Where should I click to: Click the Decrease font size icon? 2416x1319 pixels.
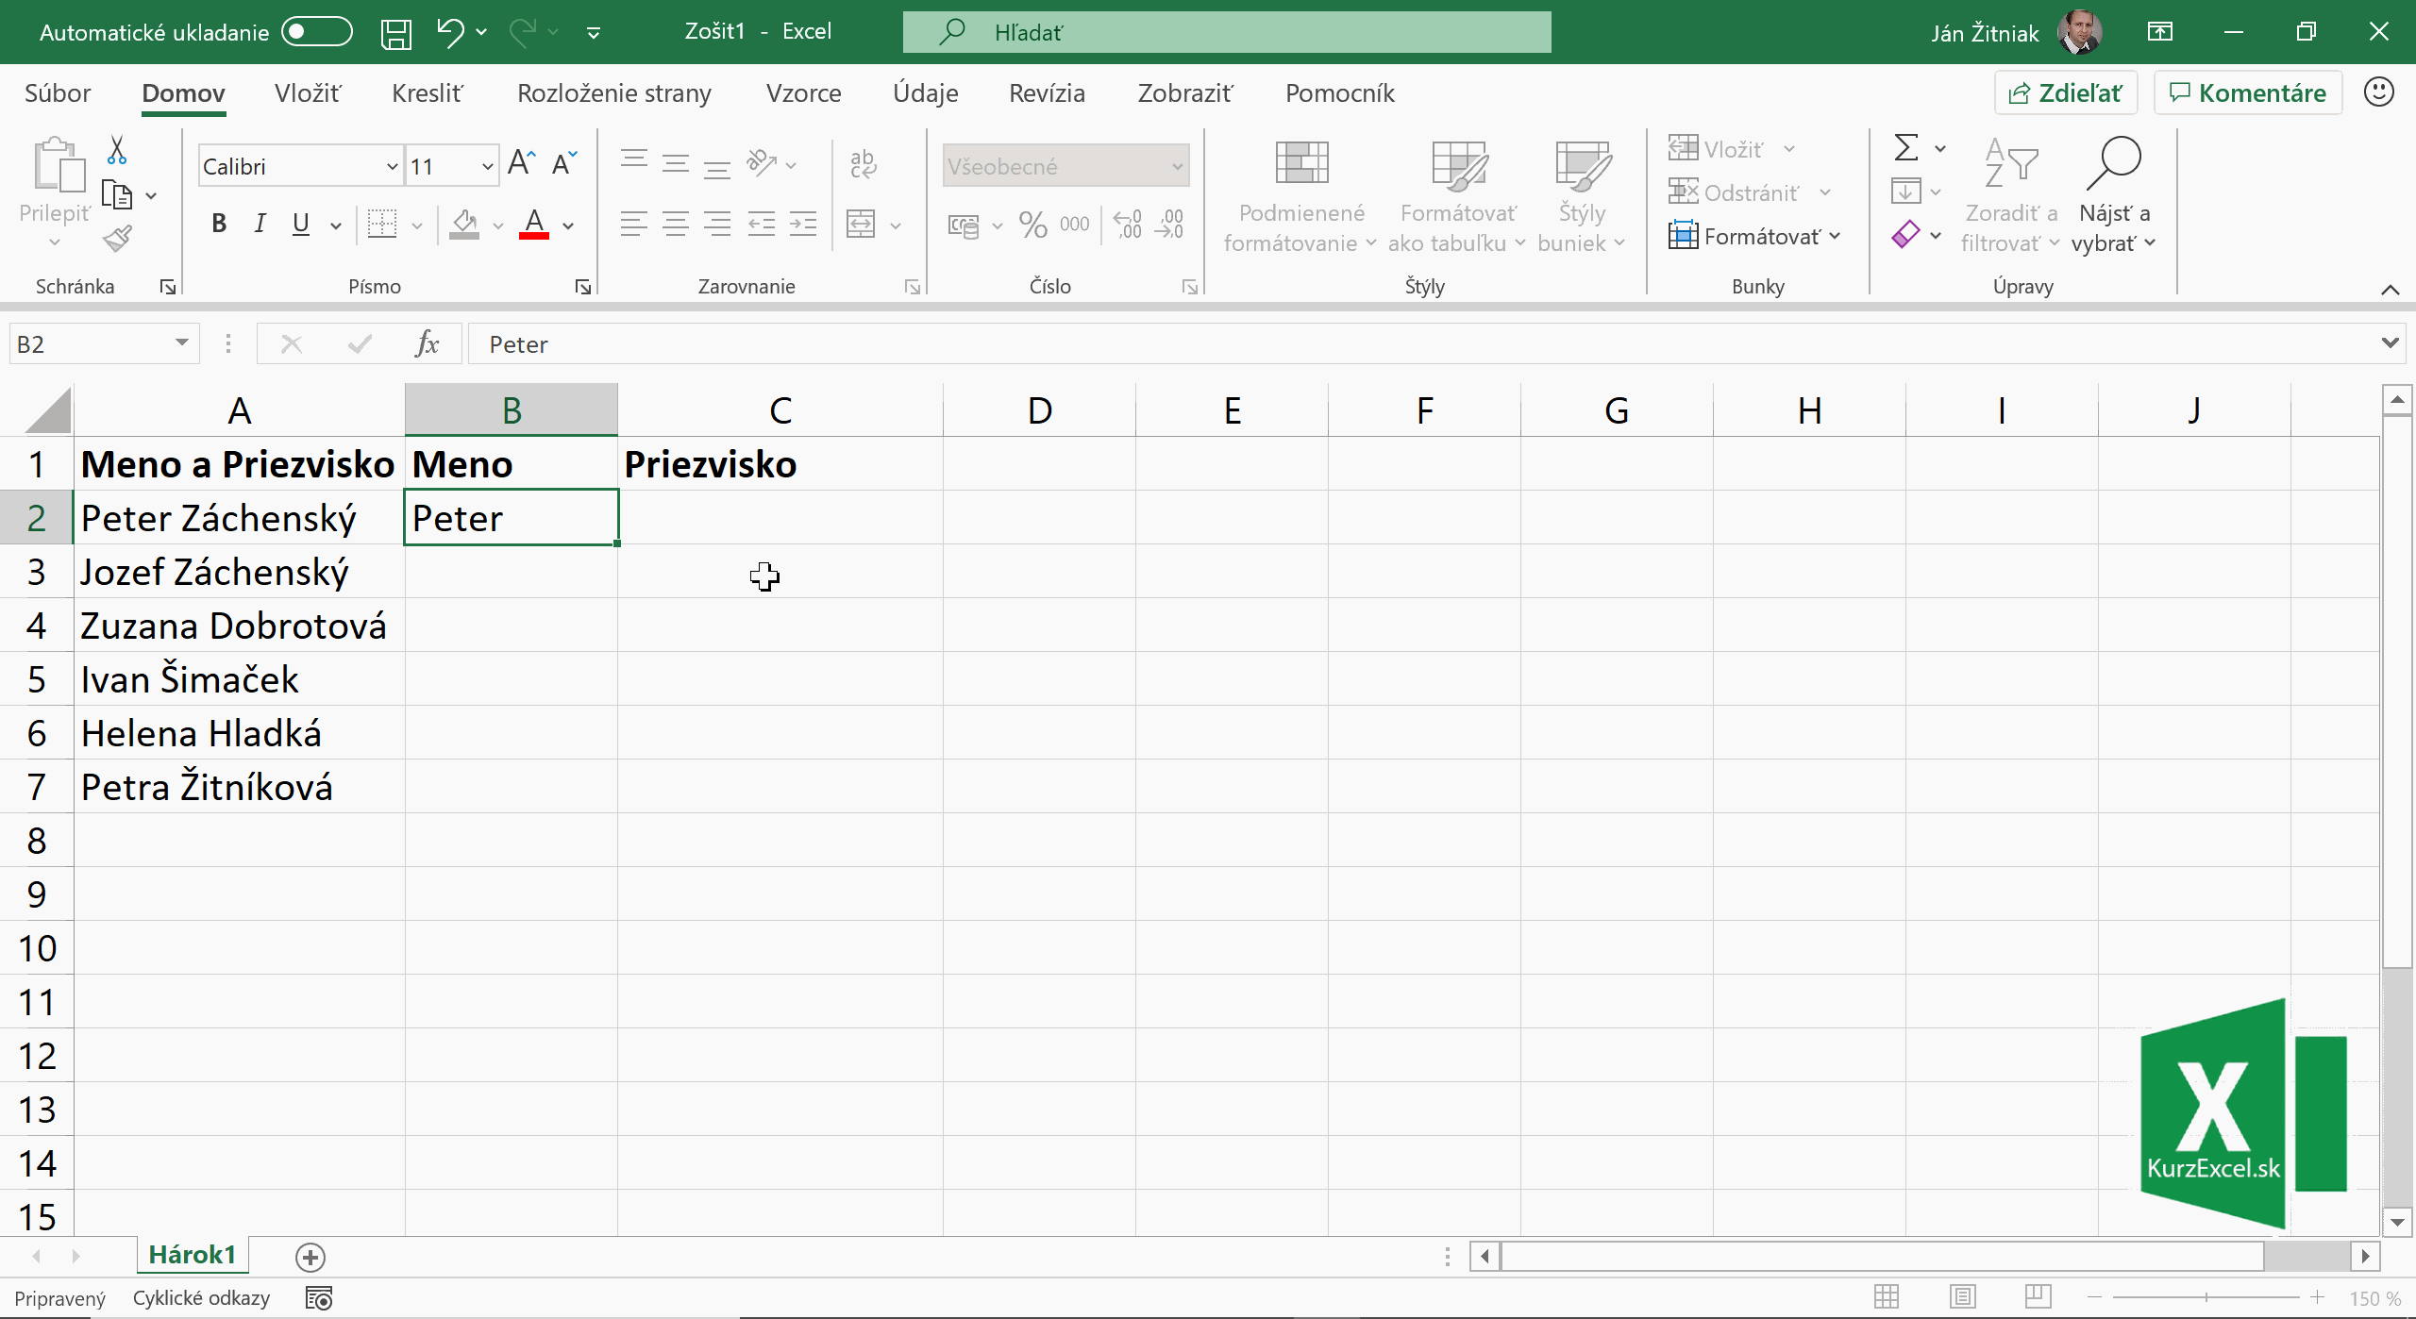click(x=564, y=163)
